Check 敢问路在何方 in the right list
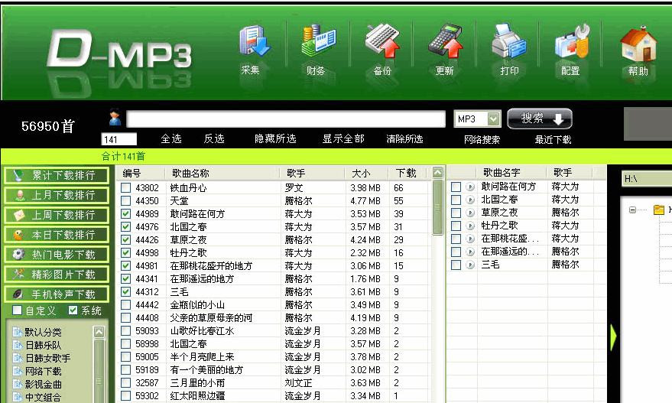The image size is (672, 403). click(x=456, y=187)
